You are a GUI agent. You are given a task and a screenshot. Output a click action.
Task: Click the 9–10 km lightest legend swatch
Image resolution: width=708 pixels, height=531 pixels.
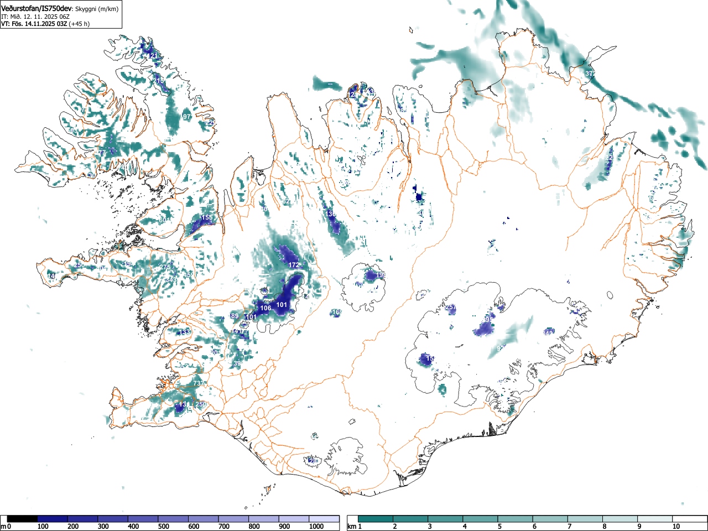(x=655, y=519)
